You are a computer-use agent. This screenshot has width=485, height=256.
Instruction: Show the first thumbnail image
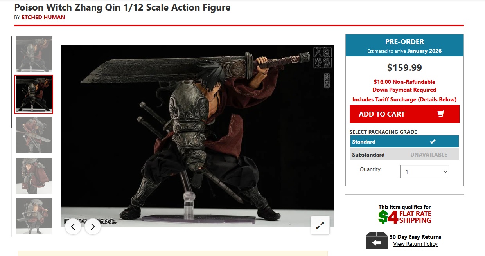[34, 54]
